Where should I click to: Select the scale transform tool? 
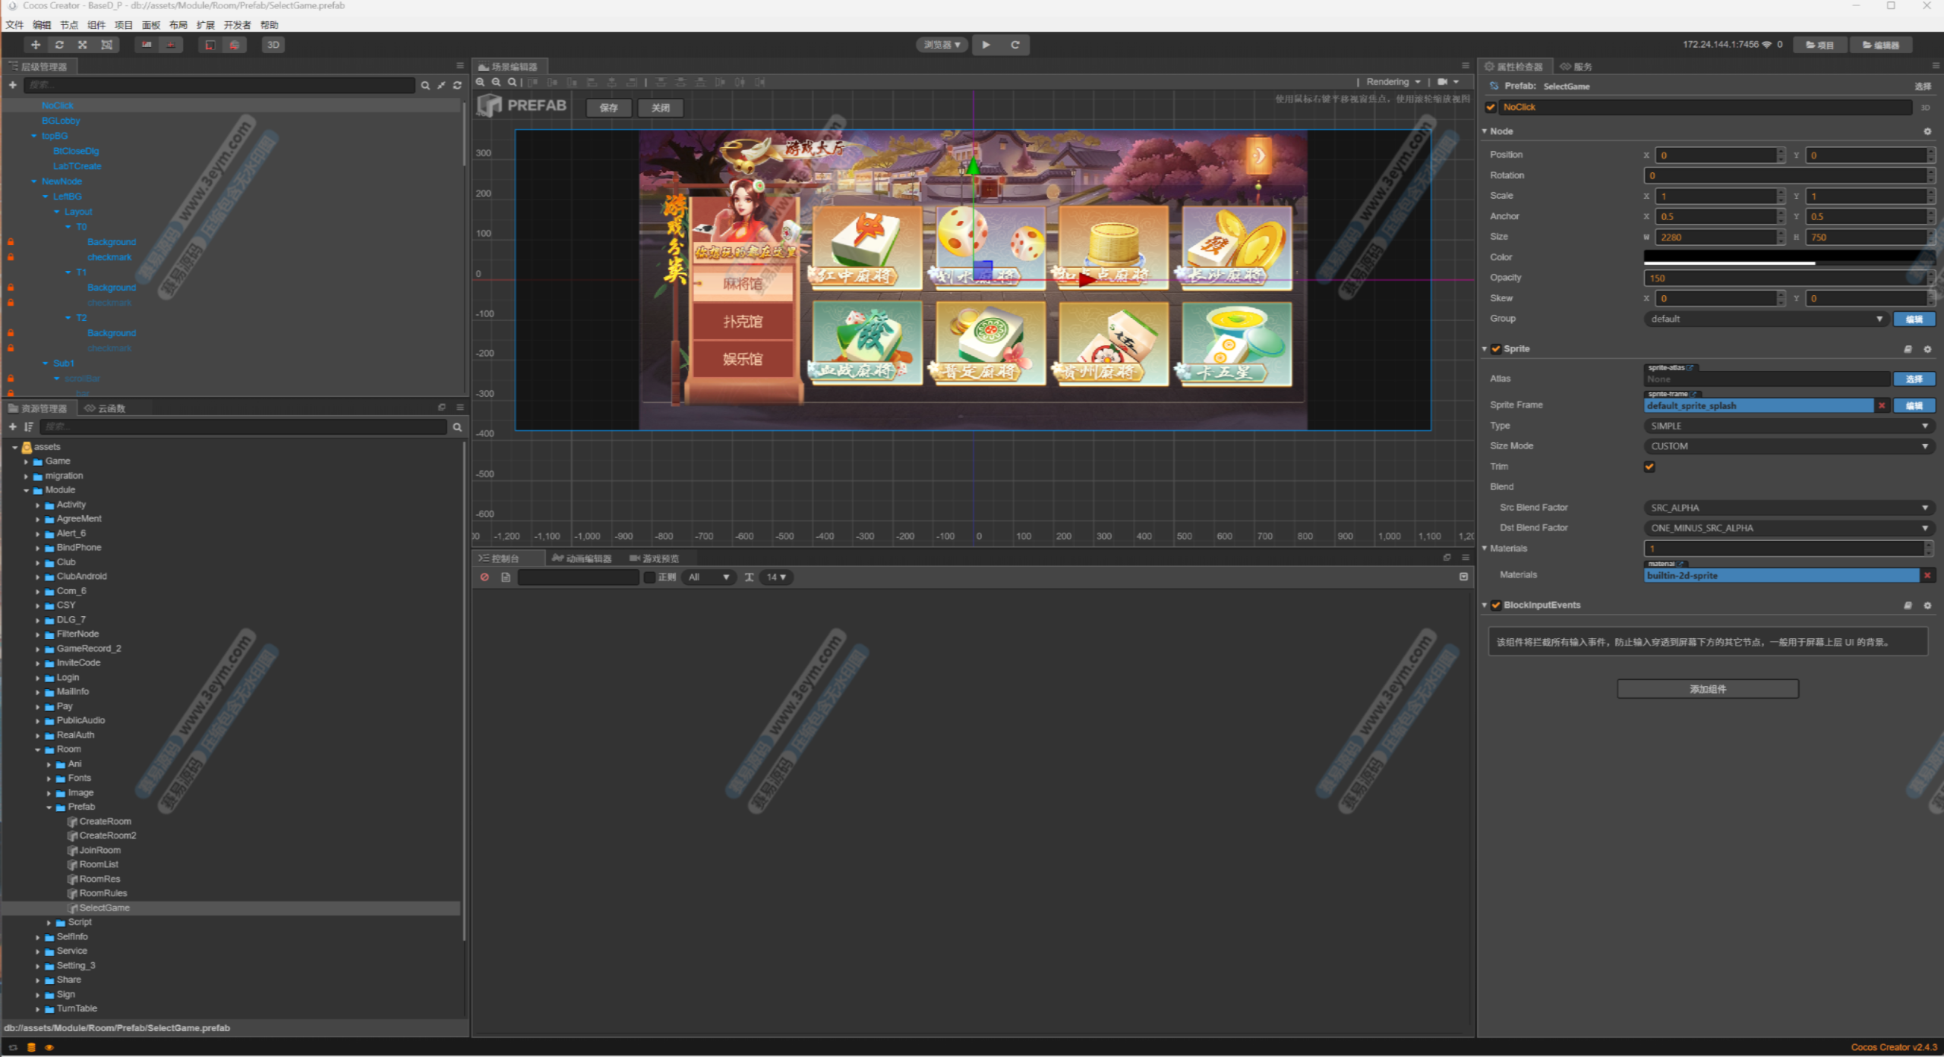click(83, 45)
